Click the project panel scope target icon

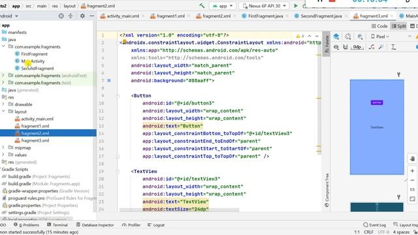coord(61,16)
